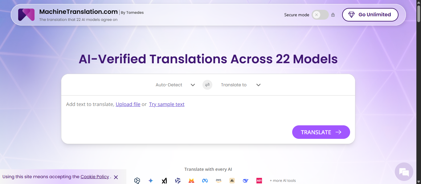Expand the more AI tools list
This screenshot has height=184, width=421.
[x=282, y=181]
